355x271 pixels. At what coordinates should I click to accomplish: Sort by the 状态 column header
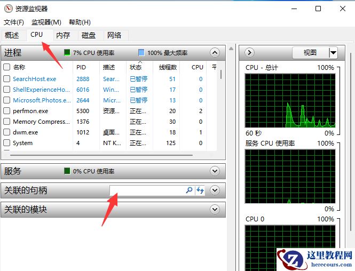pos(136,67)
